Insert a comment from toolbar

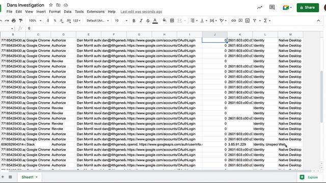pyautogui.click(x=240, y=20)
